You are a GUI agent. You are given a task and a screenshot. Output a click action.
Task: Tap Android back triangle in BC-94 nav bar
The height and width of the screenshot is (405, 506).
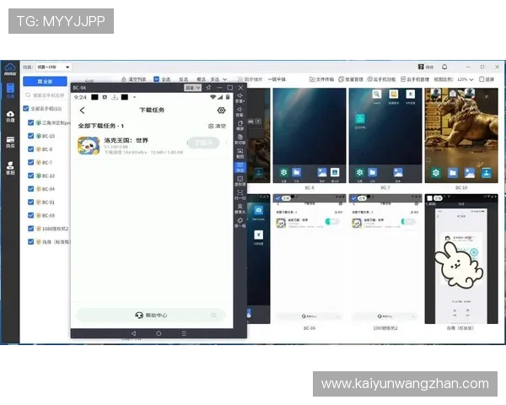pos(133,333)
